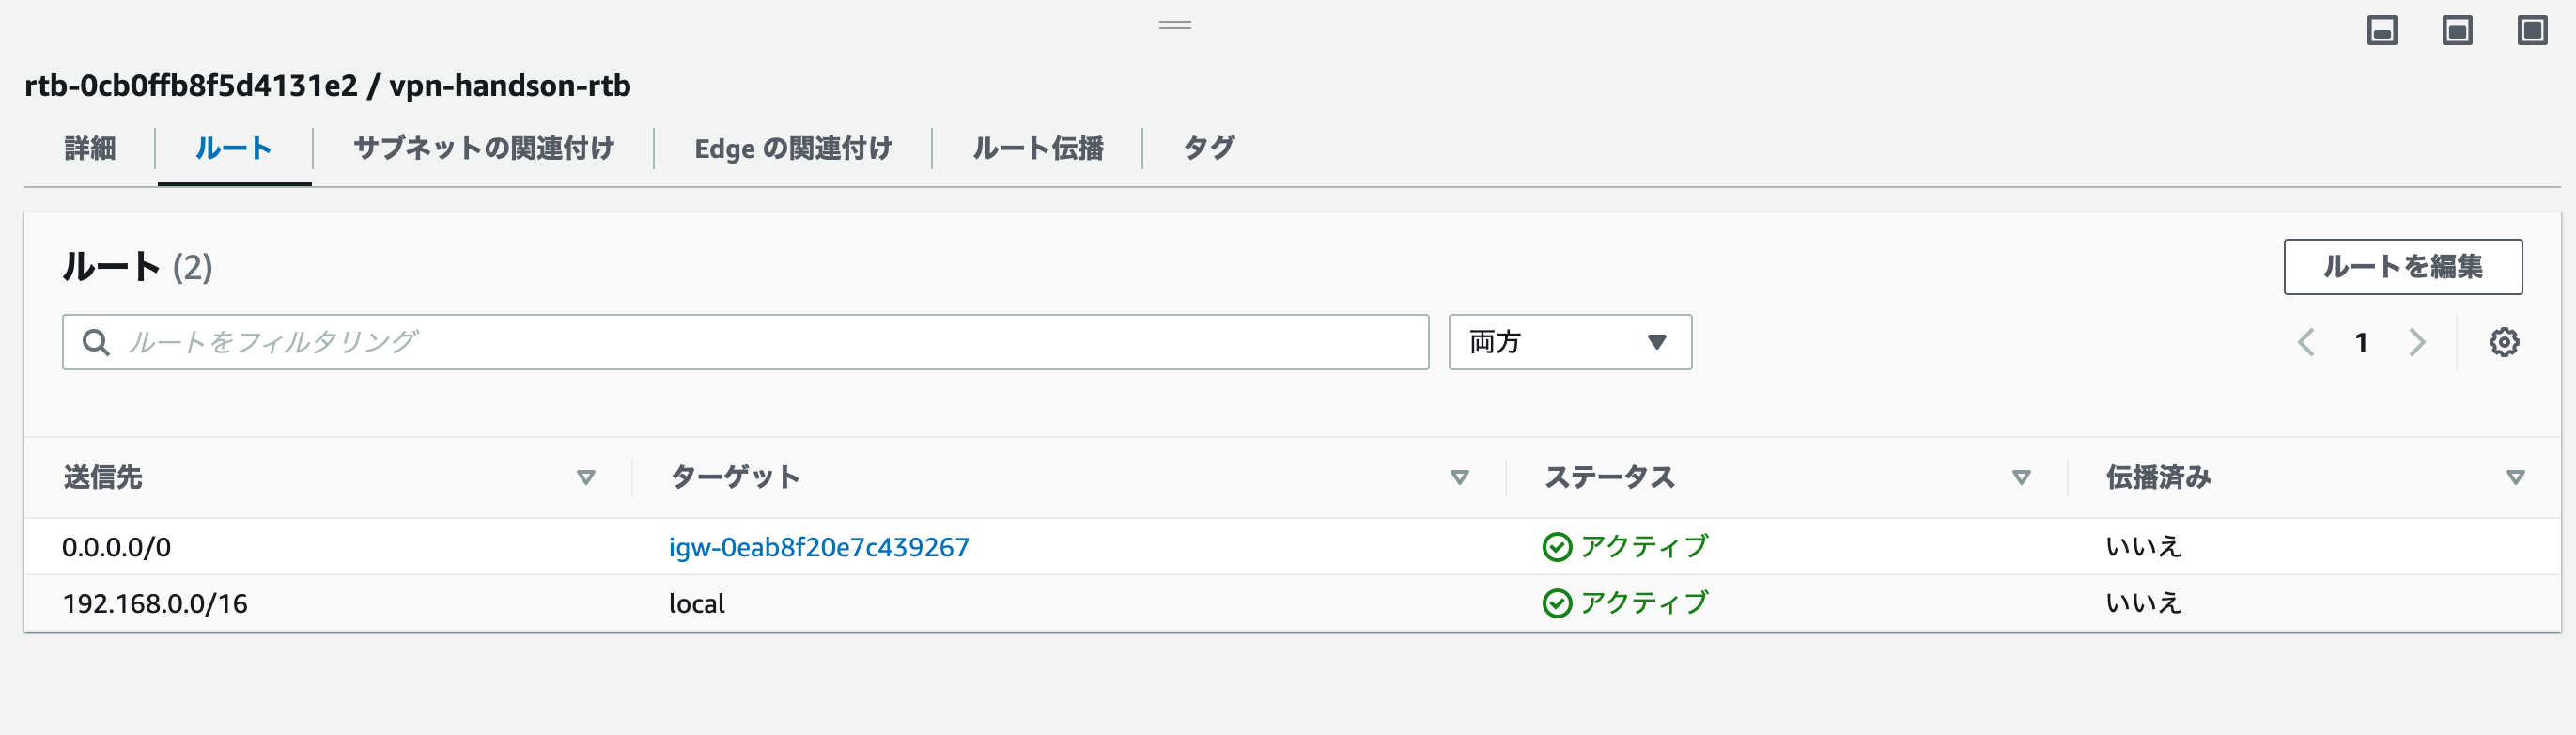Open igw-0eab8f20e7c439267 link
The image size is (2576, 735).
click(x=819, y=547)
